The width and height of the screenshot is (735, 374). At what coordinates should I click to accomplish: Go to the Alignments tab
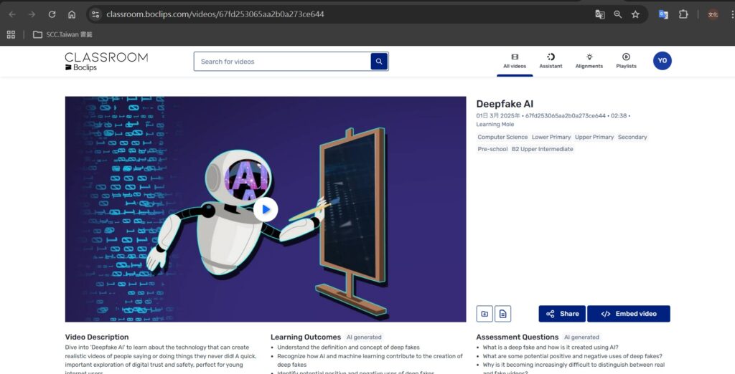[589, 61]
